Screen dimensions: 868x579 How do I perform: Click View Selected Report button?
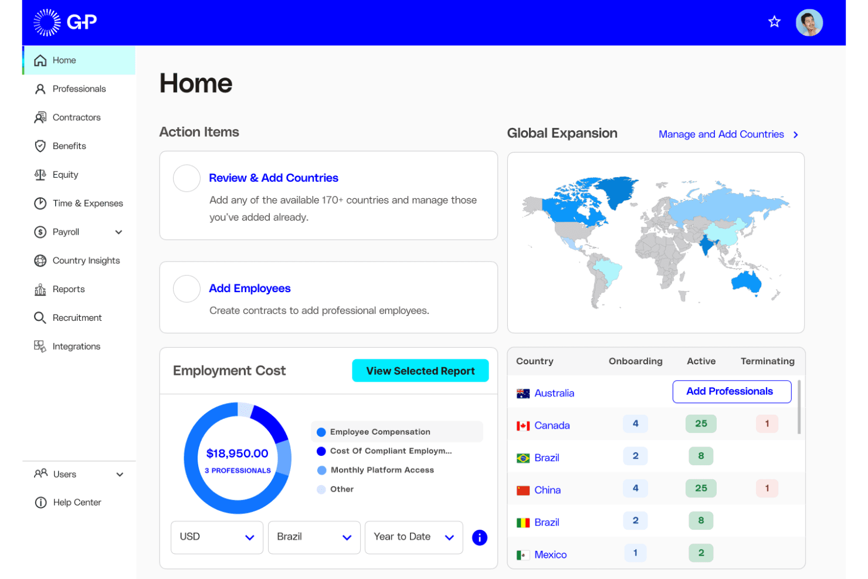click(421, 371)
